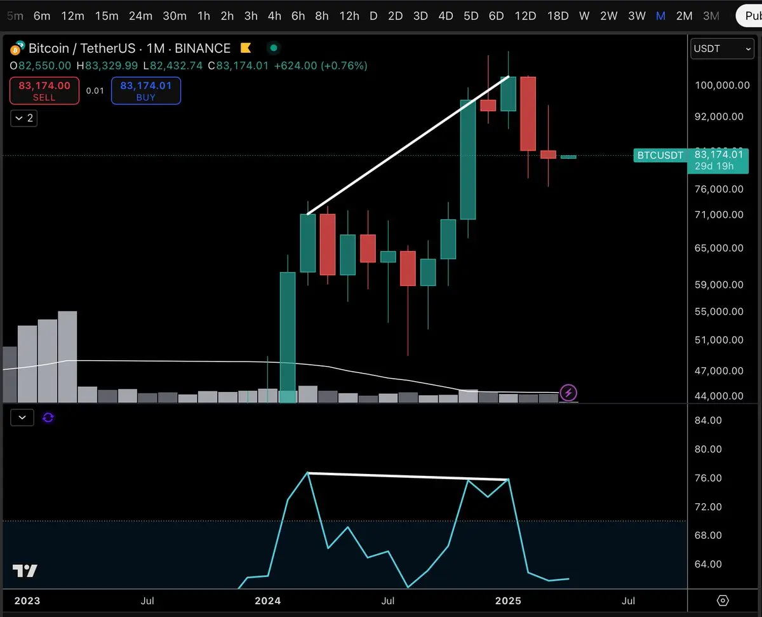
Task: Click the Bitcoin symbol icon
Action: tap(17, 48)
